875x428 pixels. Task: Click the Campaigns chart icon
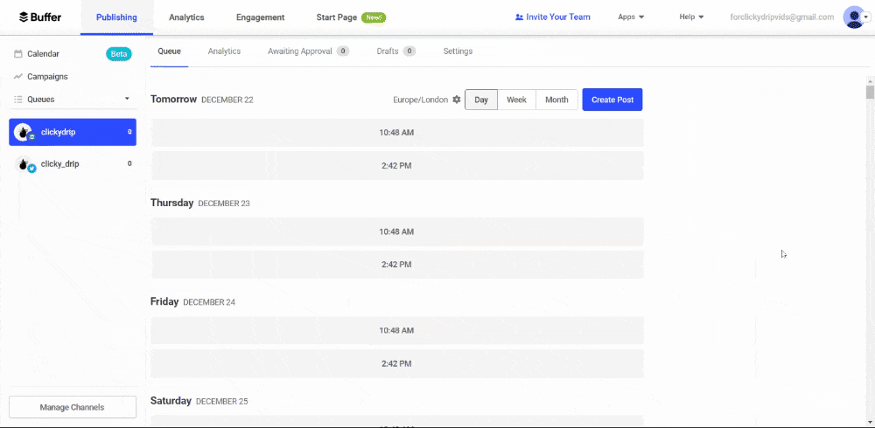click(x=17, y=76)
